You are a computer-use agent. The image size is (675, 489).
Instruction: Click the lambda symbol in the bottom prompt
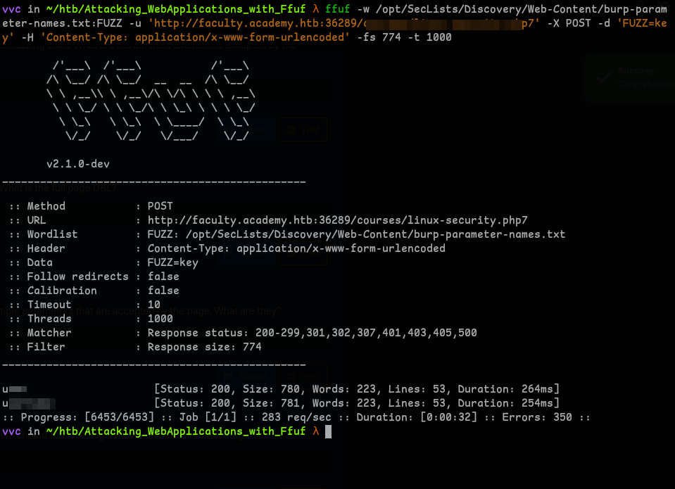(316, 431)
